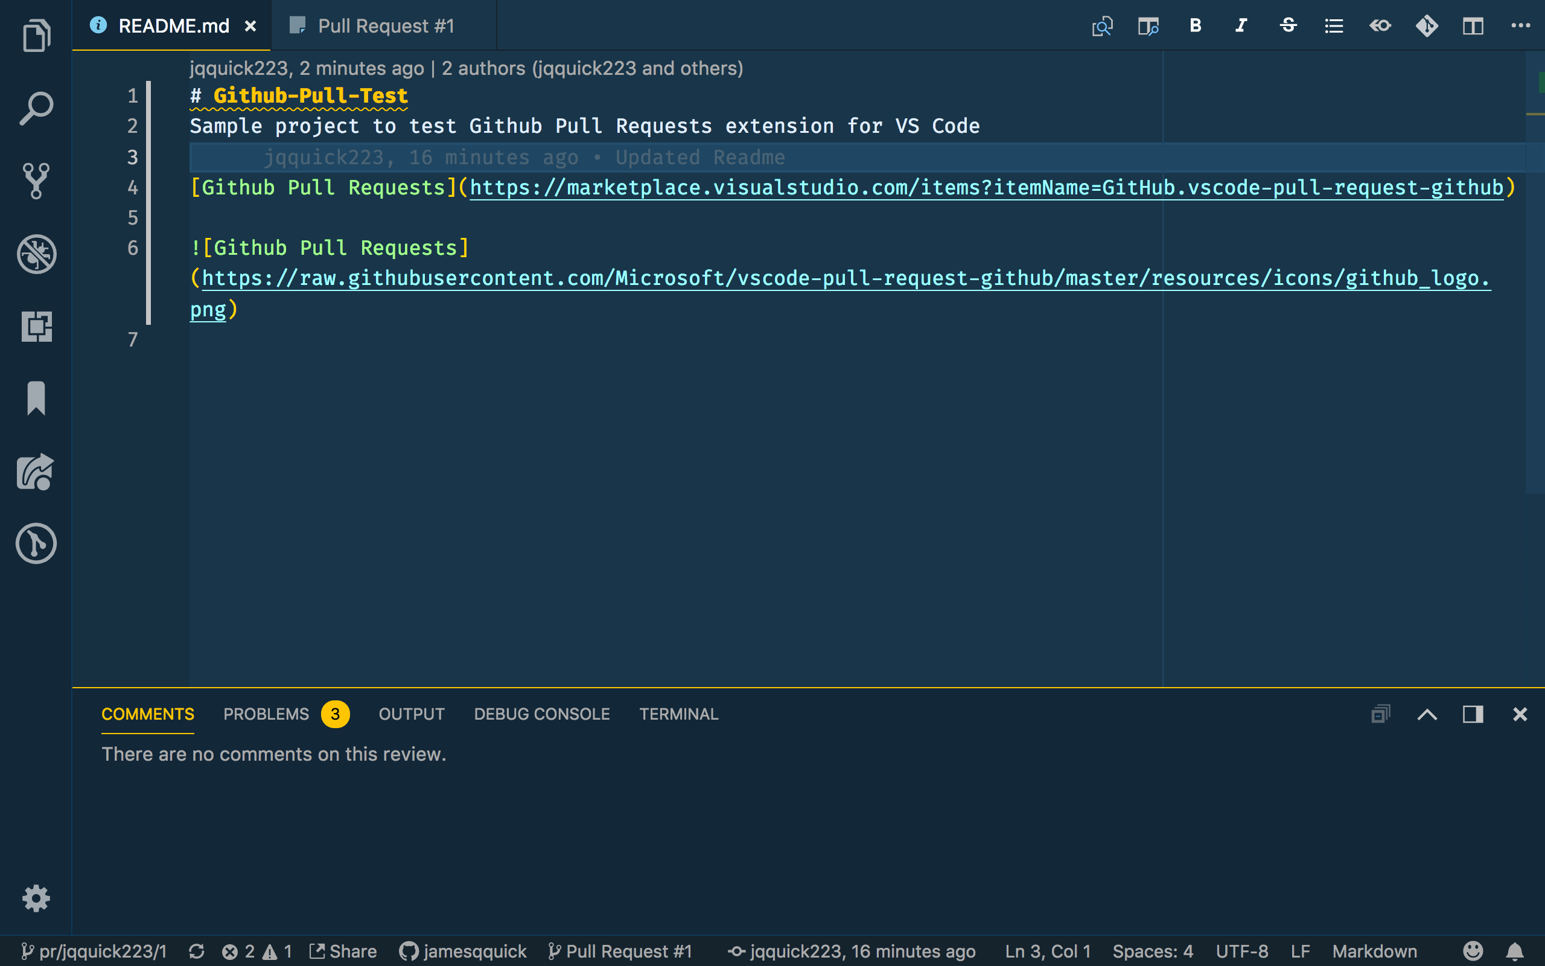Switch to the README.md tab
Viewport: 1545px width, 966px height.
coord(173,25)
